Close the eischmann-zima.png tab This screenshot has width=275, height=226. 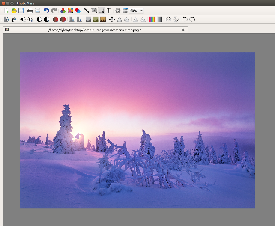point(183,30)
